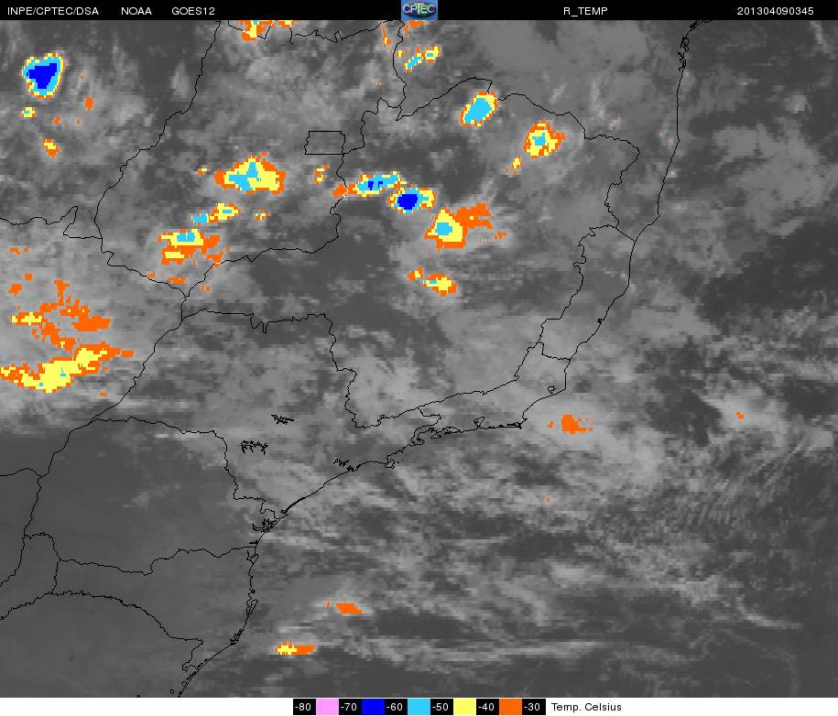Click the yellow -50 to -40 legend swatch

click(464, 707)
